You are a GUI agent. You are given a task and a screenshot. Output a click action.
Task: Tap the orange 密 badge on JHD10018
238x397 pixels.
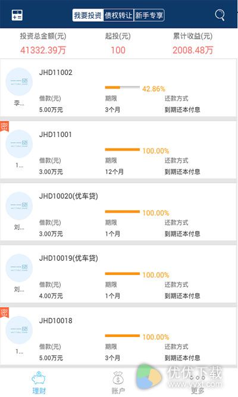(x=4, y=312)
